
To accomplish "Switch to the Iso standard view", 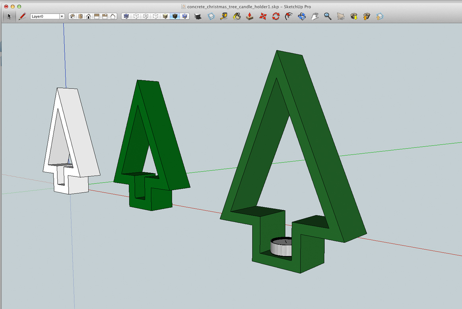I will (72, 16).
